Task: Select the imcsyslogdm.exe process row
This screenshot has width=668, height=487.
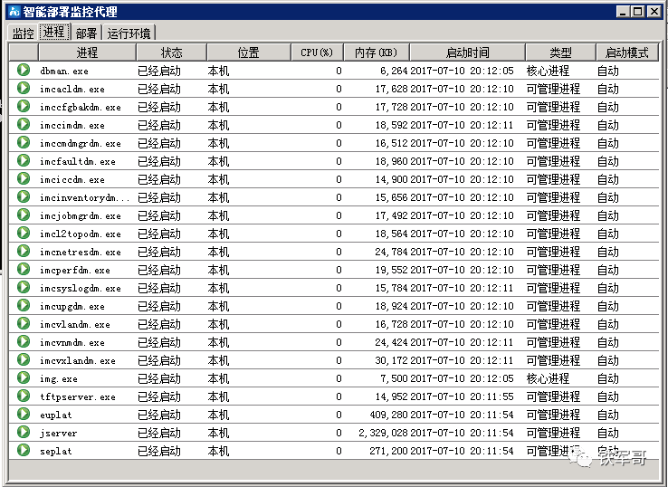Action: tap(80, 288)
